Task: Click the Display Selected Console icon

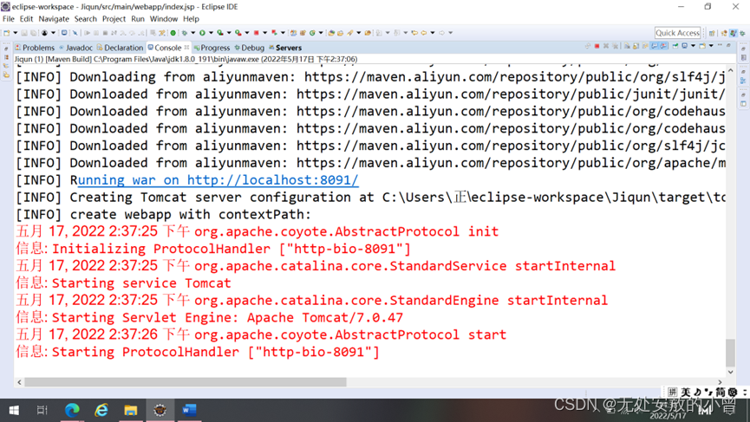Action: click(684, 46)
